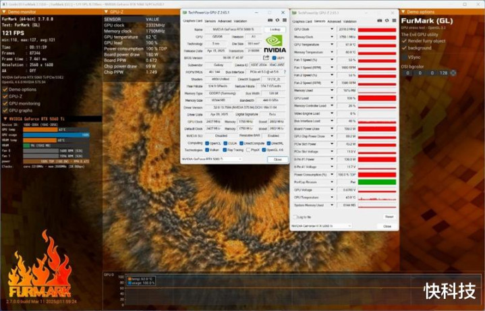Uncheck GPU graphs in Demo monitor
The height and width of the screenshot is (311, 485).
5,111
